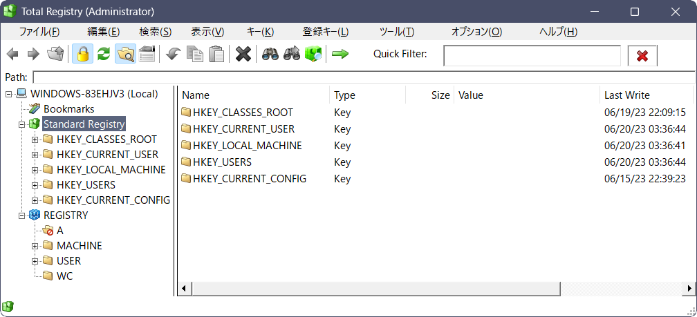697x317 pixels.
Task: Open the ヘルプ(H) menu
Action: tap(558, 32)
